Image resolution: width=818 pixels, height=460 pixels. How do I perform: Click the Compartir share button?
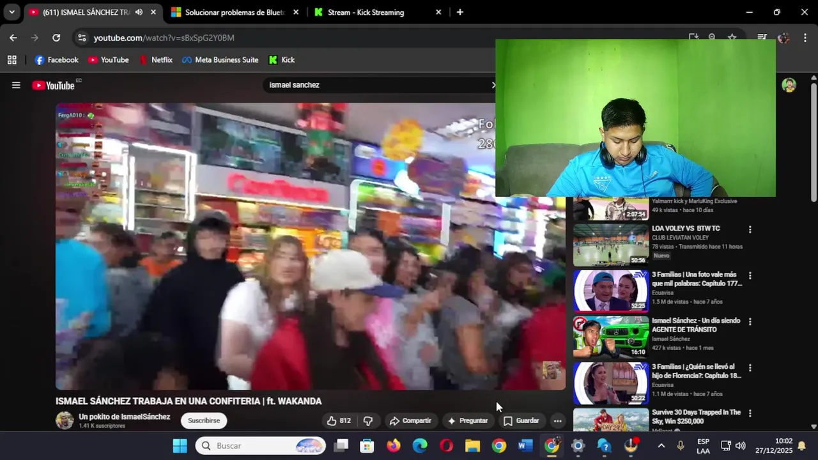click(410, 420)
